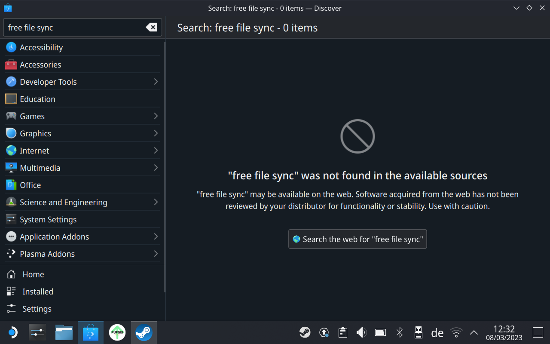The image size is (550, 344).
Task: Click the Steam tray icon
Action: coord(305,332)
